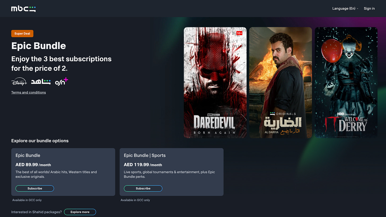Viewport: 386px width, 217px height.
Task: Click the Super Deal badge
Action: 22,34
